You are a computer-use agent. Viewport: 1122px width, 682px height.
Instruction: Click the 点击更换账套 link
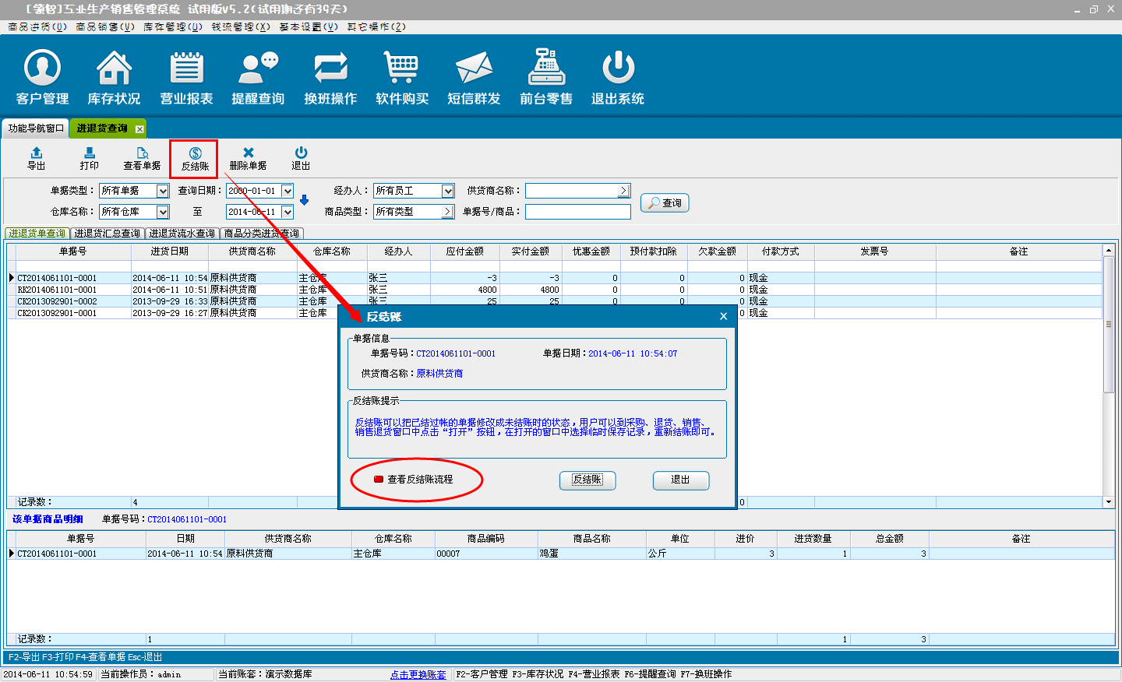[x=418, y=674]
